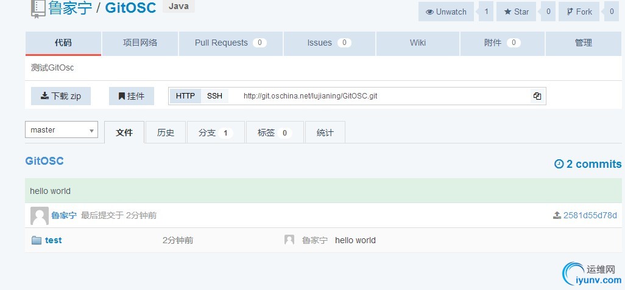The image size is (625, 290).
Task: Open the Pull Requests tab
Action: click(x=231, y=43)
